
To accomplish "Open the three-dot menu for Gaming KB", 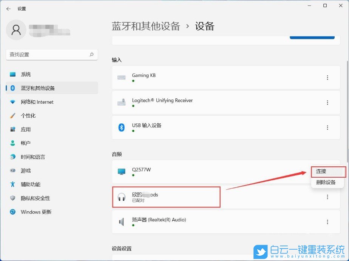I will pyautogui.click(x=327, y=77).
